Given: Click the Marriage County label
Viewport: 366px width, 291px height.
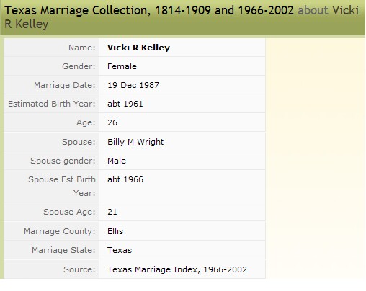Looking at the screenshot, I should coord(60,231).
